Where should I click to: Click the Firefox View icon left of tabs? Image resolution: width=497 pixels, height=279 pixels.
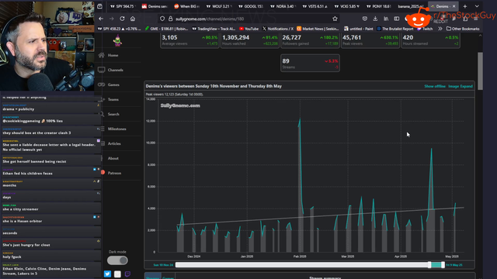click(99, 6)
